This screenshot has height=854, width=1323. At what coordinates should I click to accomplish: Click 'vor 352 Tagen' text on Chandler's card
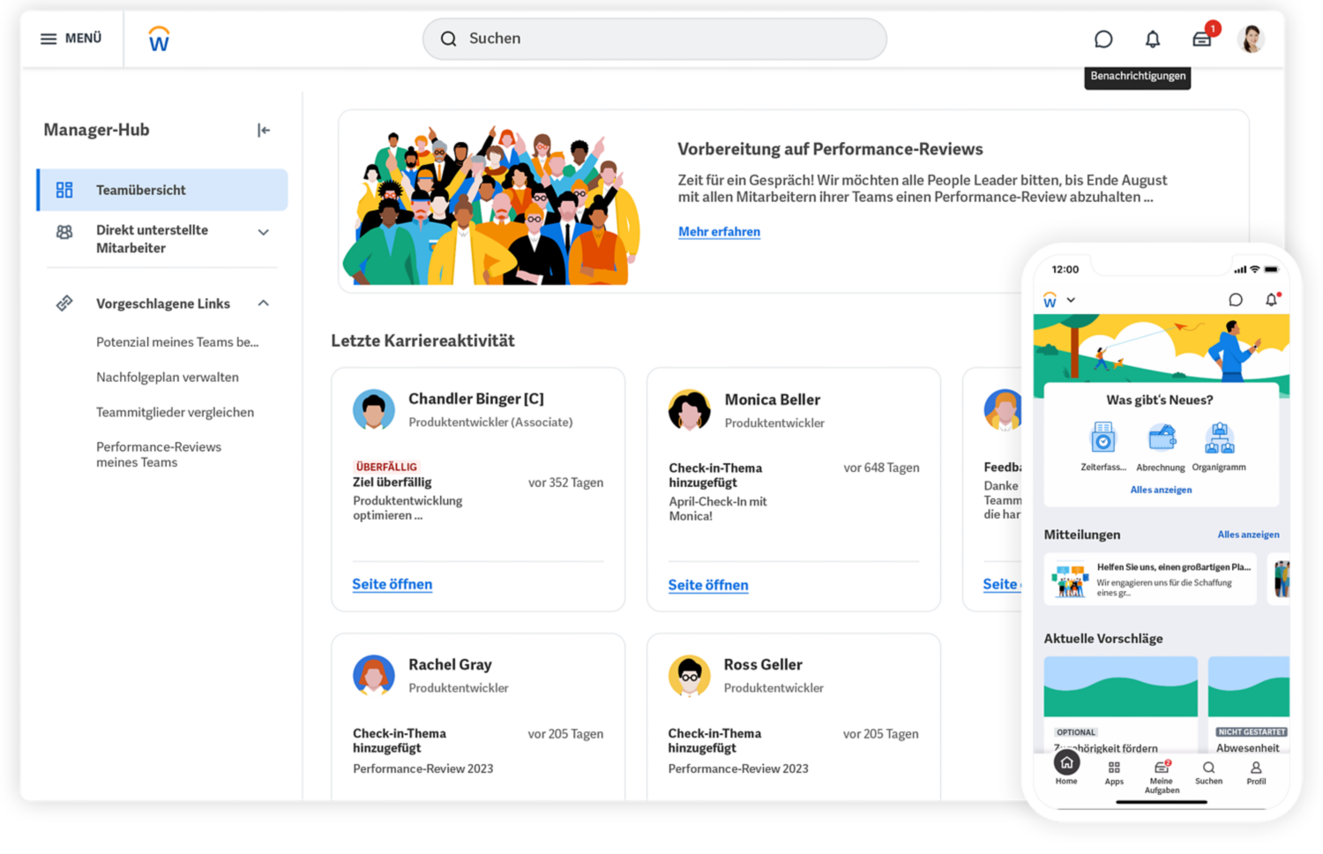565,483
